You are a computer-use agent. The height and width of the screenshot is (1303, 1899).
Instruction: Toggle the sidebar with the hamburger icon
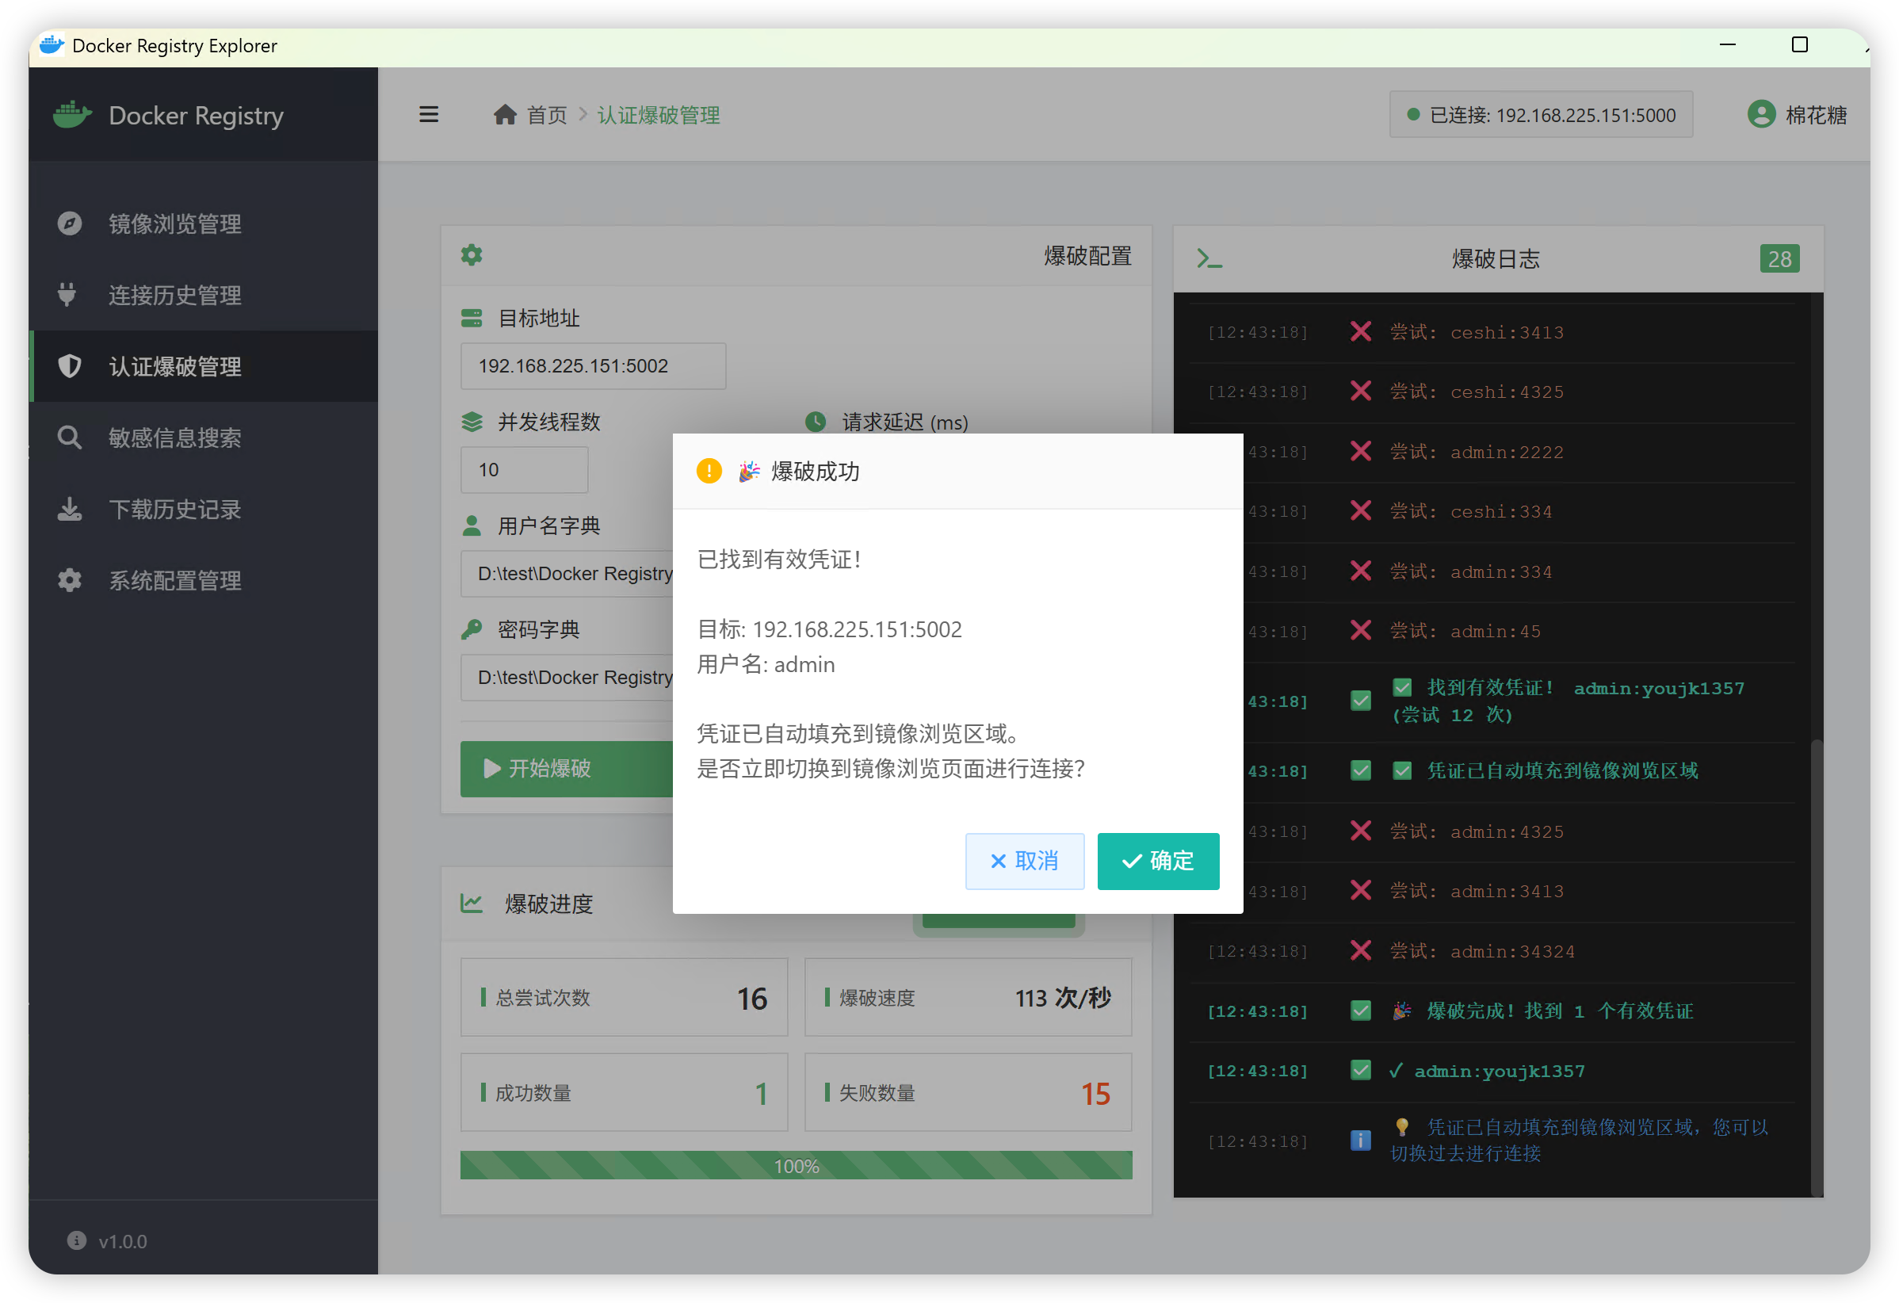(x=429, y=114)
